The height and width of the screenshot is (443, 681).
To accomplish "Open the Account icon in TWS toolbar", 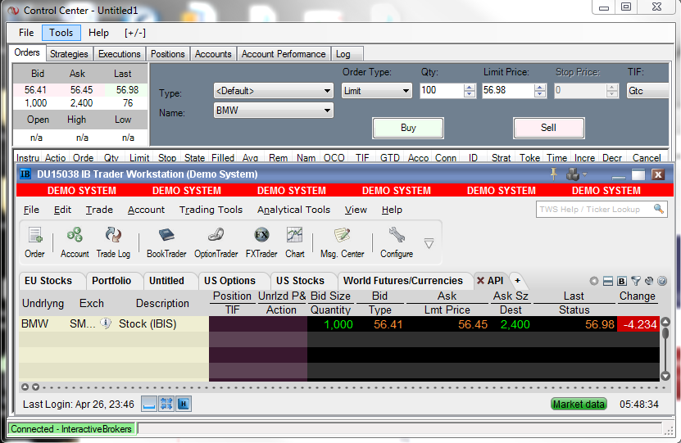I will coord(75,242).
